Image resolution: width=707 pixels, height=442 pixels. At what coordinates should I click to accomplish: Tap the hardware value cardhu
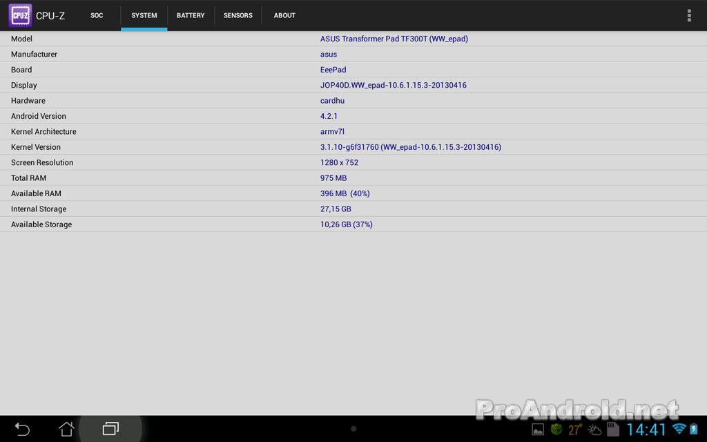coord(332,101)
